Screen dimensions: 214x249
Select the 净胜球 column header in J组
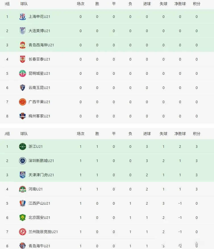(180, 134)
